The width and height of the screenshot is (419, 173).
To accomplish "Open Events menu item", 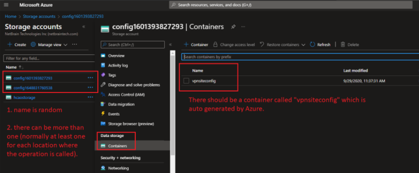I will tap(114, 114).
